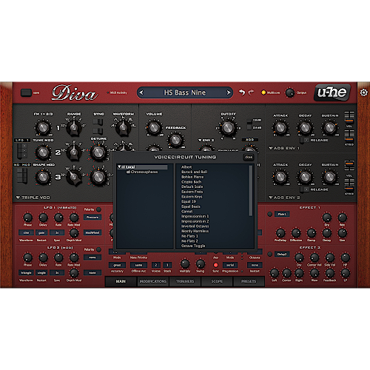The width and height of the screenshot is (370, 370).
Task: Click the Effect 1 PreDelay knob
Action: 280,233
